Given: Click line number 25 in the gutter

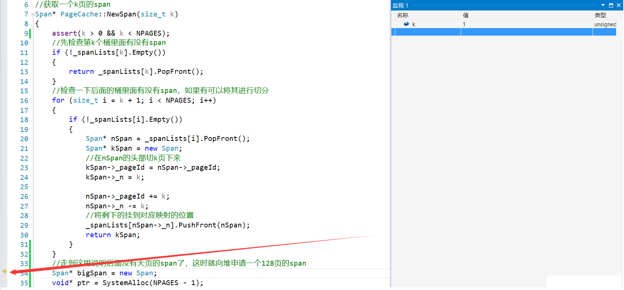Looking at the screenshot, I should (x=24, y=187).
